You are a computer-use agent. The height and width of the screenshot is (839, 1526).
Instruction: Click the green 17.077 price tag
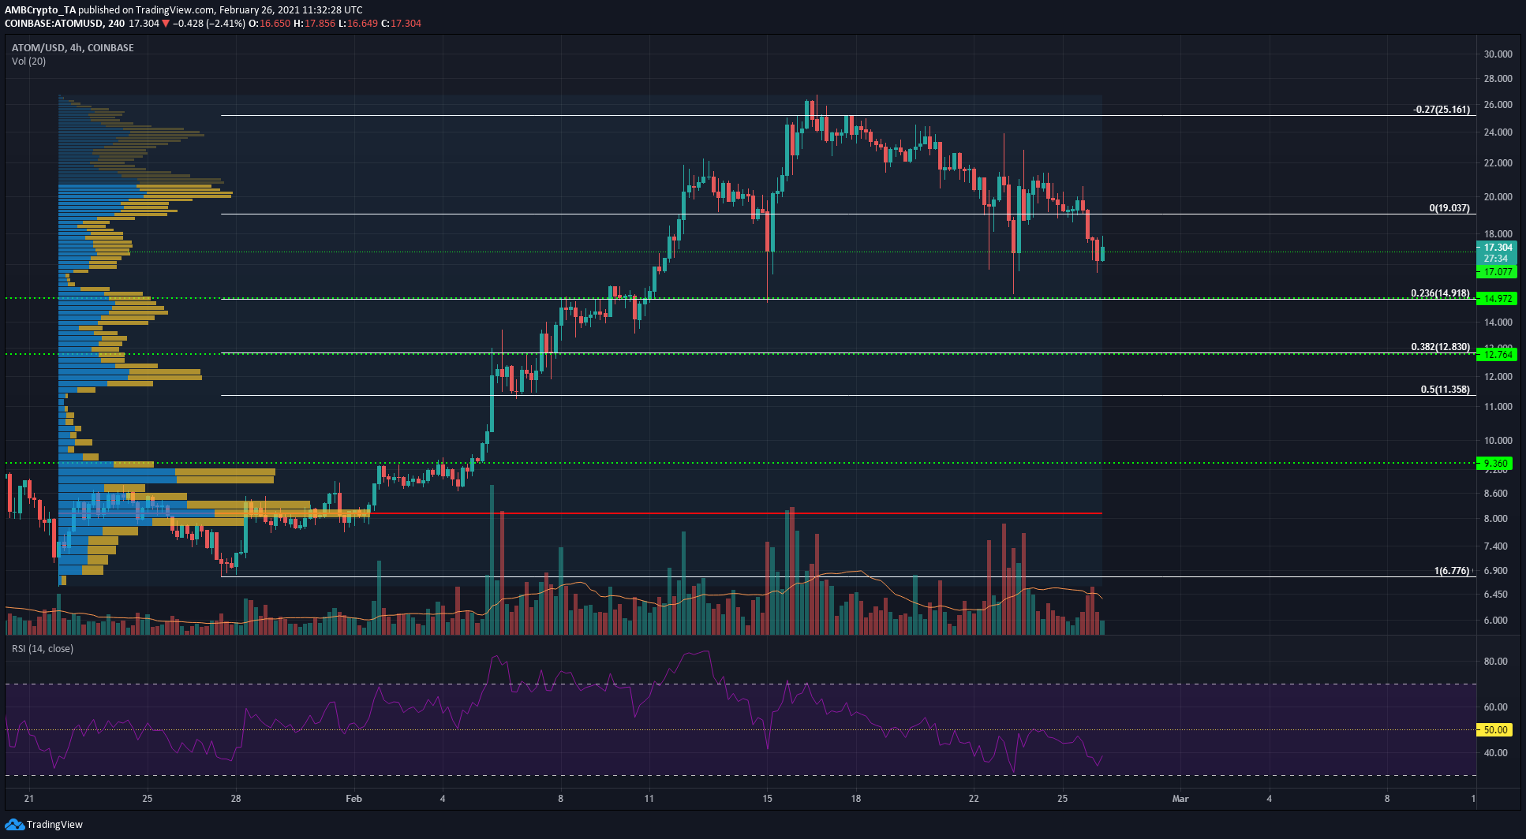click(1497, 272)
